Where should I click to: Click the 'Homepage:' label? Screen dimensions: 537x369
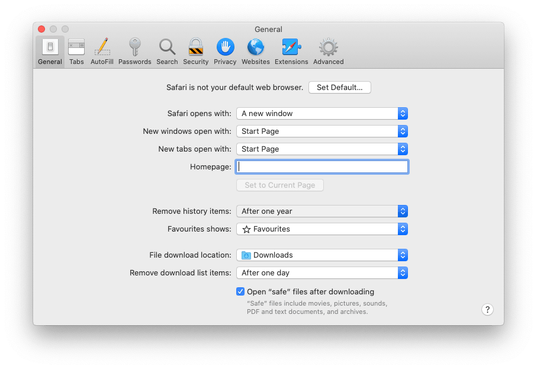pos(211,167)
